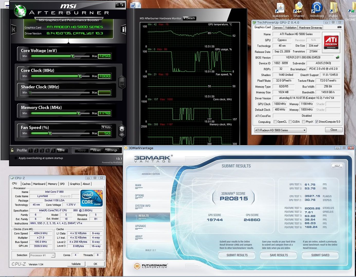This screenshot has height=277, width=356.
Task: Click the ATI Radeon logo in GPU-Z
Action: coord(331,42)
